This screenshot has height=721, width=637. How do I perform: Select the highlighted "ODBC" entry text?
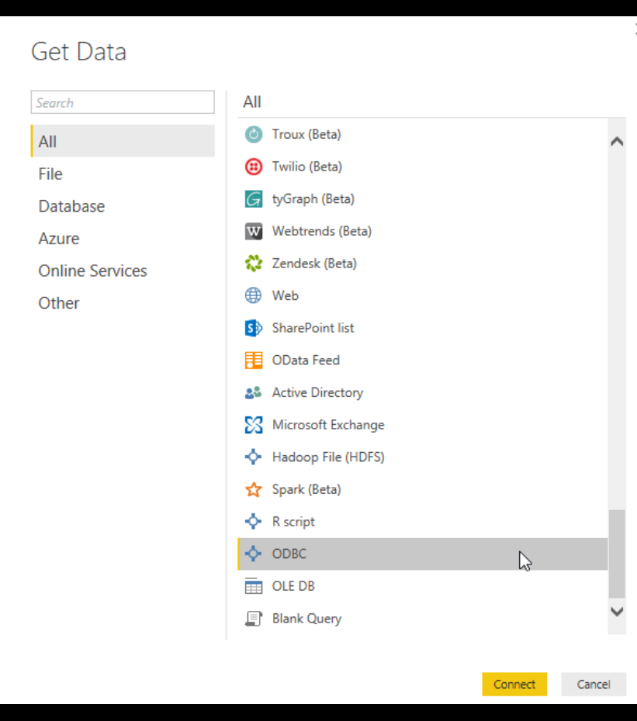pos(289,554)
